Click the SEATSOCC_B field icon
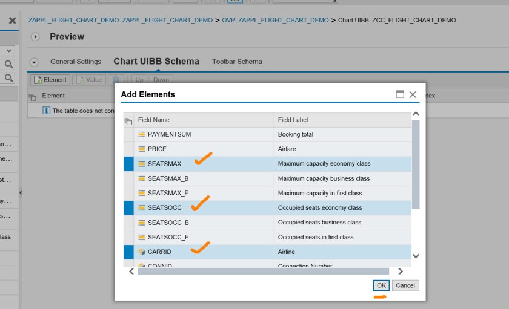The width and height of the screenshot is (509, 309). pyautogui.click(x=142, y=223)
